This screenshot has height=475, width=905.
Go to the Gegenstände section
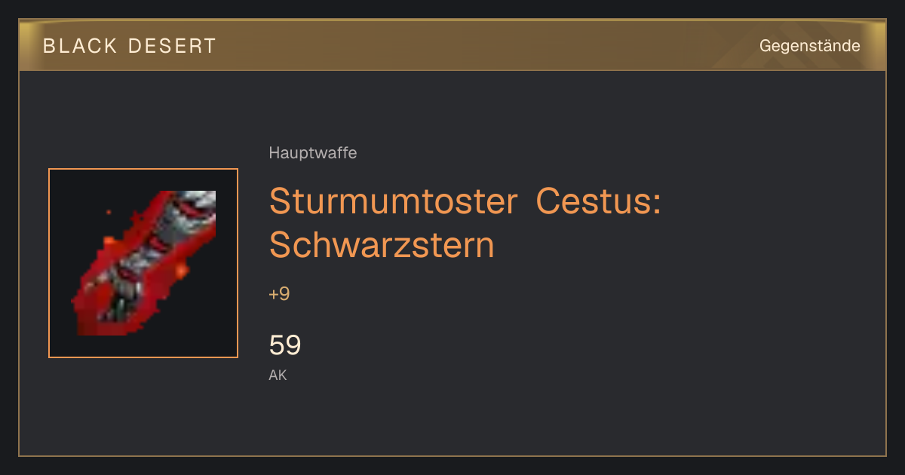(x=809, y=46)
